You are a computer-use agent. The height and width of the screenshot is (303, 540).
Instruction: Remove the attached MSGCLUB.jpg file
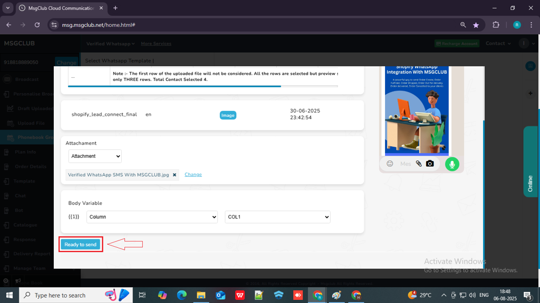click(x=175, y=175)
